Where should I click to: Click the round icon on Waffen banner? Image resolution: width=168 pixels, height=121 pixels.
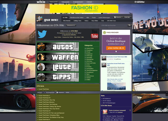pos(41,57)
